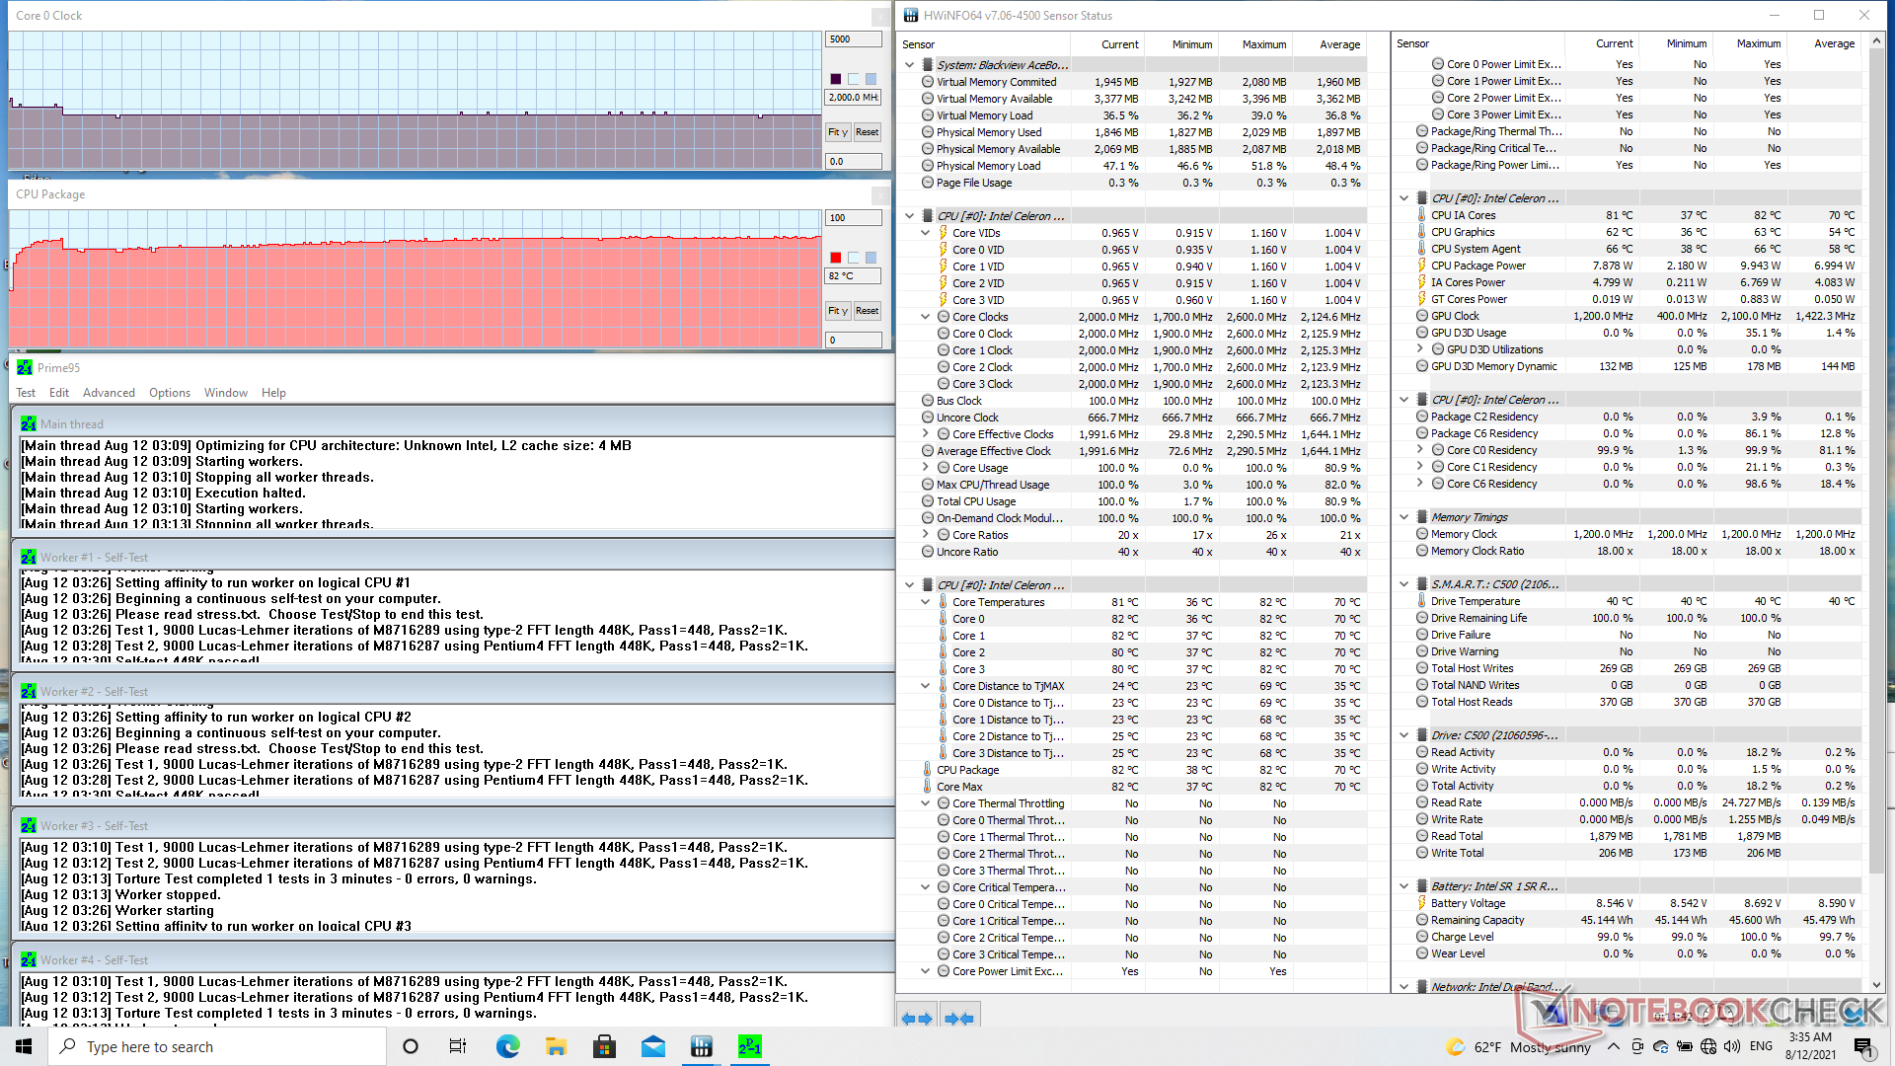Collapse the System: Blackview AceBook sensor group
The image size is (1895, 1066).
point(909,65)
